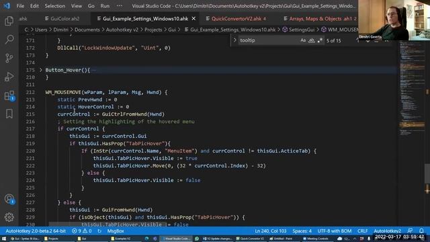Click the SettingsGui symbol in breadcrumb

click(298, 30)
